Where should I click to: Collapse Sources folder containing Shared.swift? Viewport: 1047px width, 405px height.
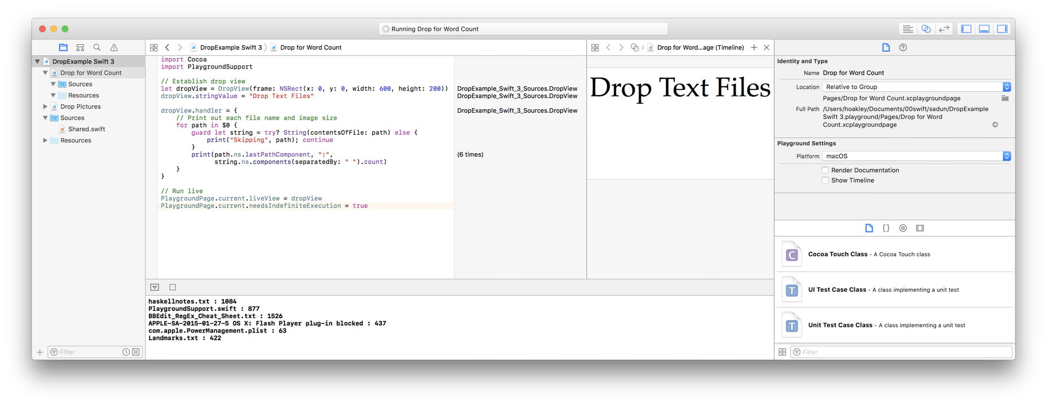point(45,118)
